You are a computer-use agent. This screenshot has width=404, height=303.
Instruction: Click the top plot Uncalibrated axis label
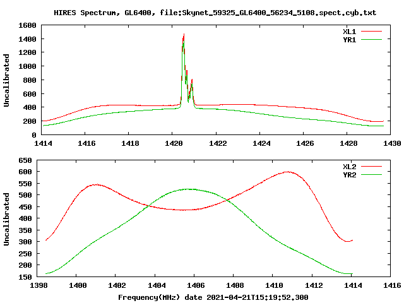click(6, 80)
